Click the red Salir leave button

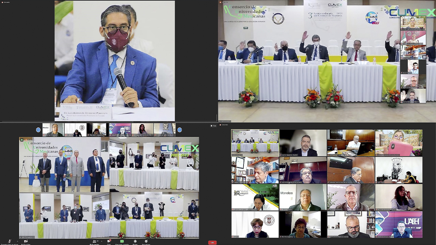212,242
